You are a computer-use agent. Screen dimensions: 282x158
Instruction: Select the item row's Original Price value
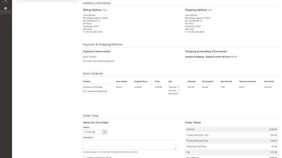point(138,87)
